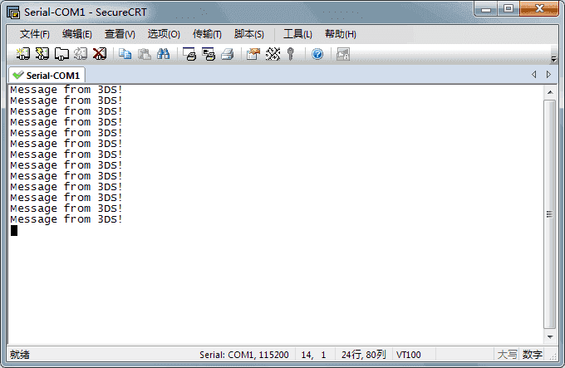Open the 文件(F) menu

[x=35, y=34]
